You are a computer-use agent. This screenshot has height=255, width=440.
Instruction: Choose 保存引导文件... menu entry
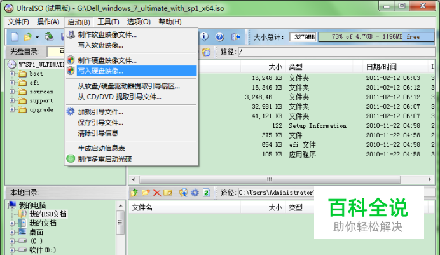coord(132,123)
